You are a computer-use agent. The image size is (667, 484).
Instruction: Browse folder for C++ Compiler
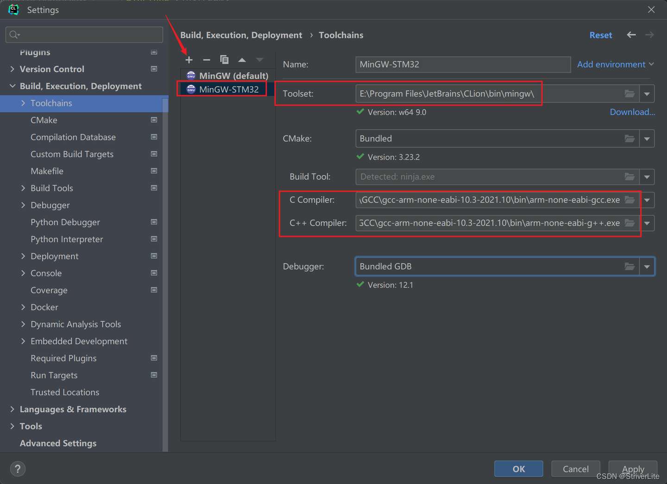[x=629, y=223]
